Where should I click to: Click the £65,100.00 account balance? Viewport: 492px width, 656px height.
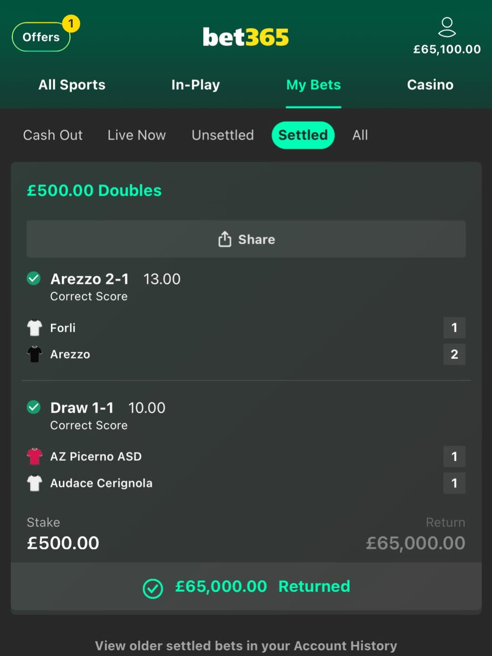click(x=446, y=49)
